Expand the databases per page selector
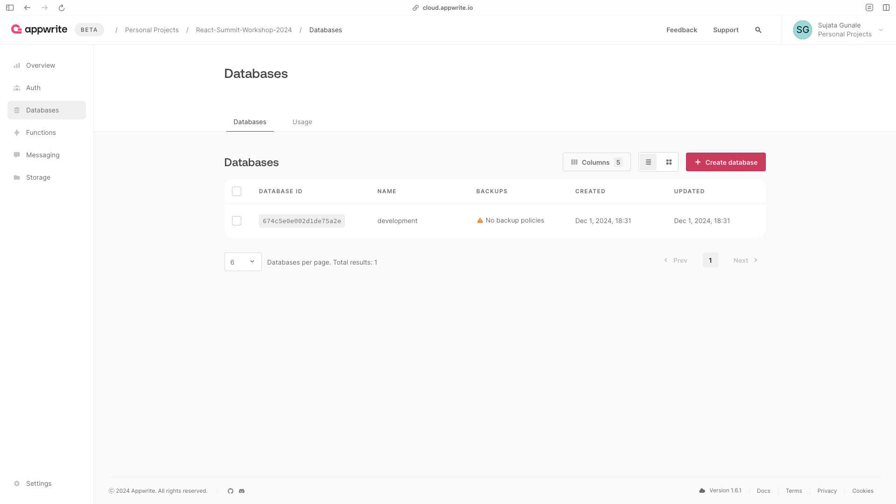896x504 pixels. (243, 262)
